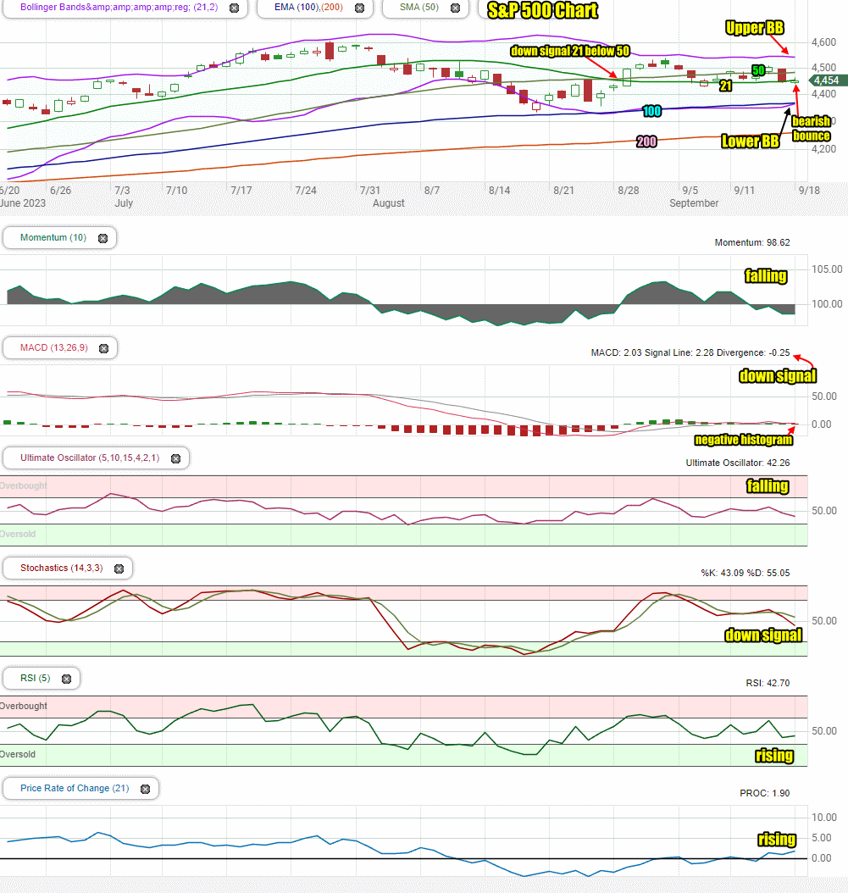Click the 4,454 current price tag on axis

tap(828, 80)
